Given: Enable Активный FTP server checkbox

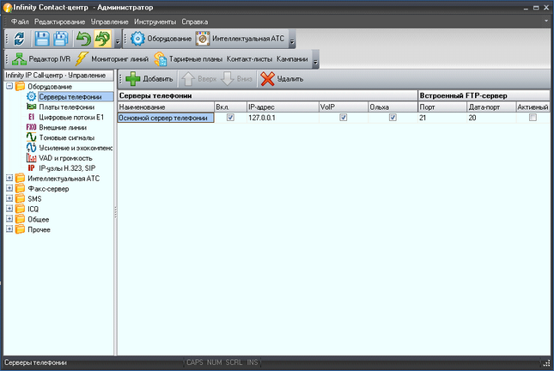Looking at the screenshot, I should (533, 118).
